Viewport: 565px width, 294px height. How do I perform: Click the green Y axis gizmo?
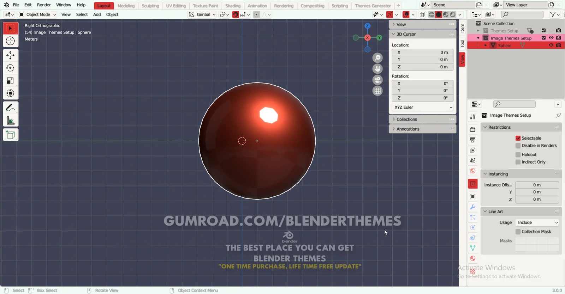tap(379, 38)
